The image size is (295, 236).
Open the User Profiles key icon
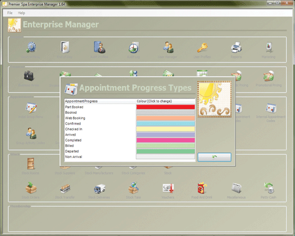(x=202, y=48)
